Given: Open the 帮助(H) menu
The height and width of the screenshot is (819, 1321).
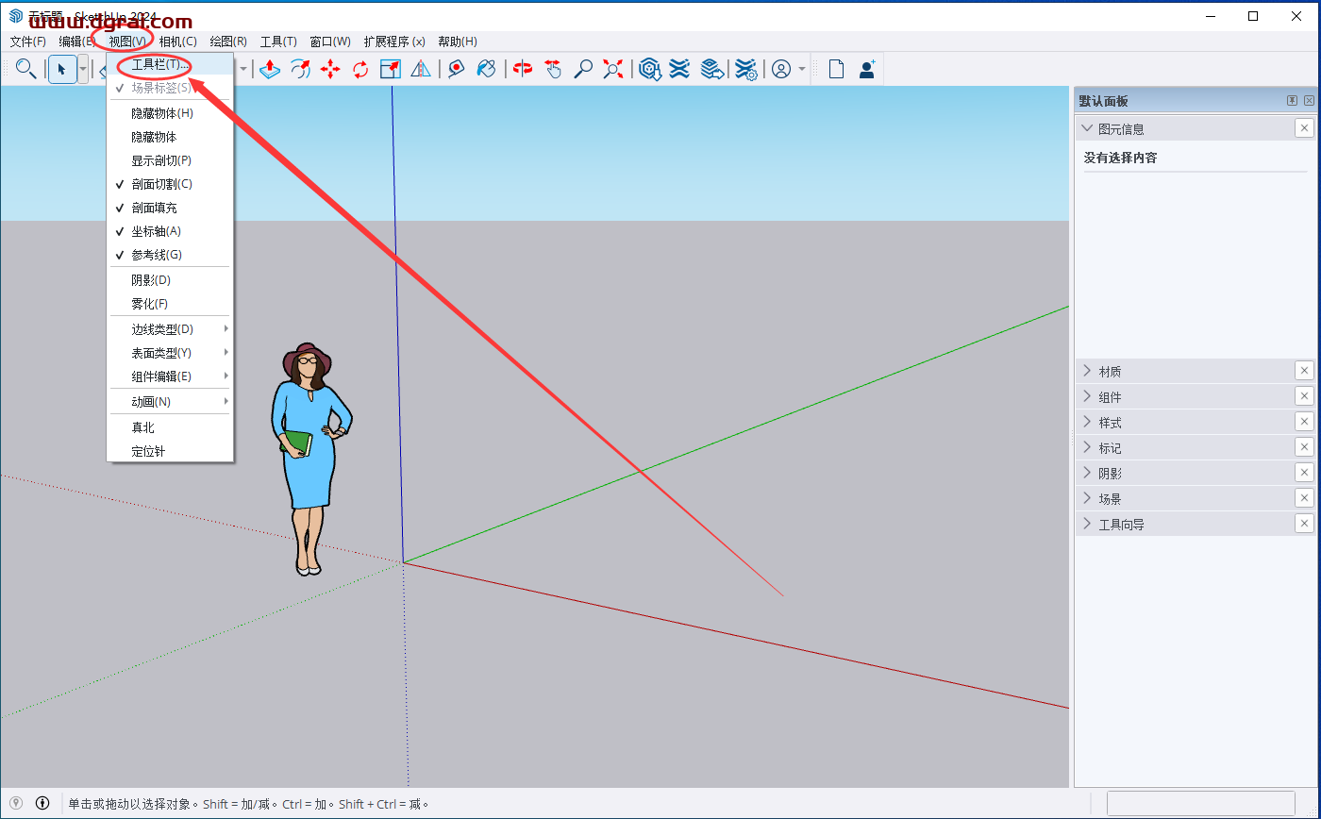Looking at the screenshot, I should point(458,42).
